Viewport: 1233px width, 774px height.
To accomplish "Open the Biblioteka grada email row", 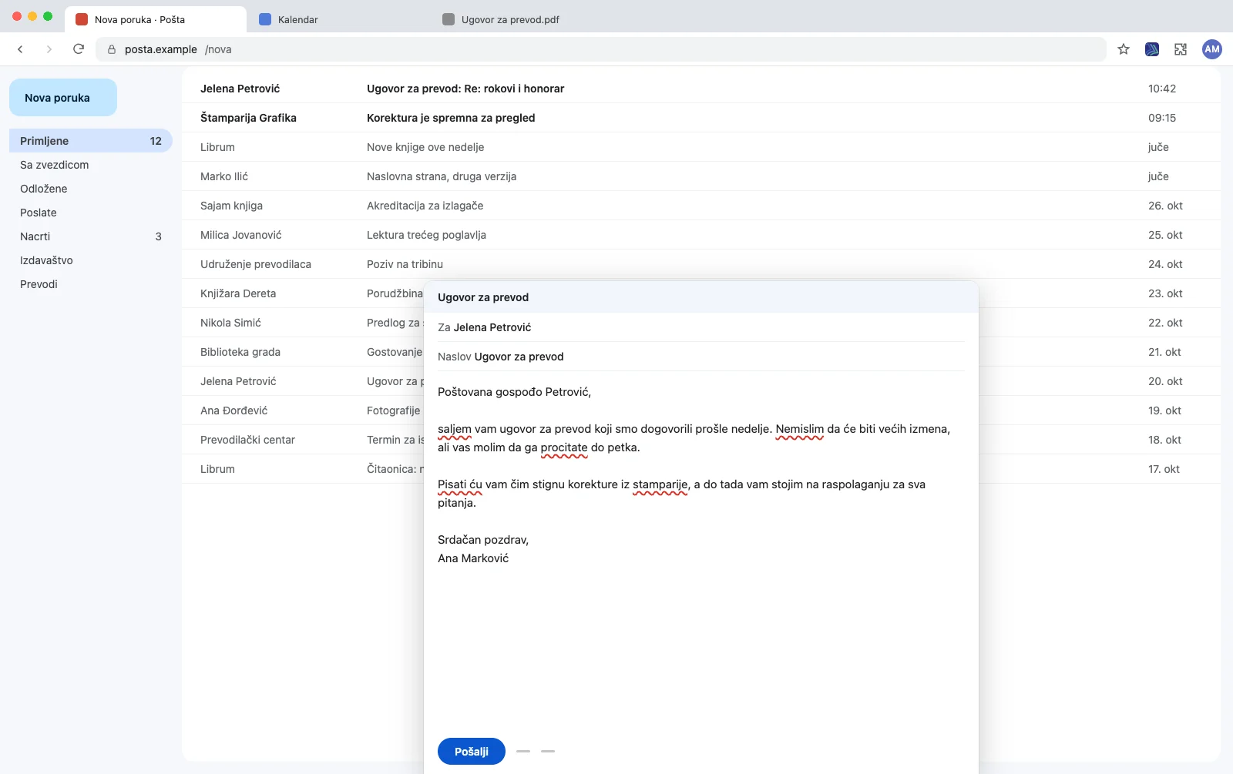I will coord(302,352).
